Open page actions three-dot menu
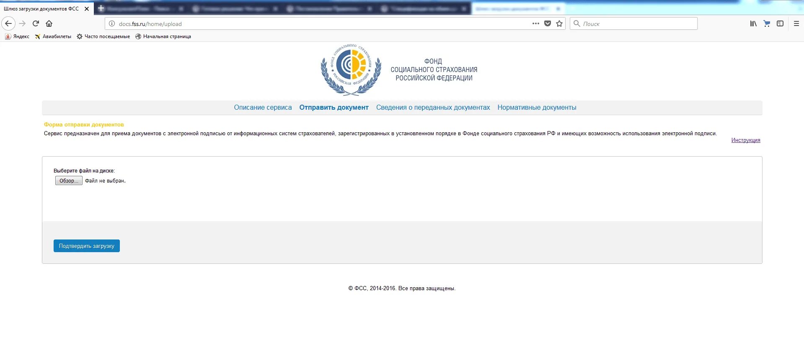The height and width of the screenshot is (340, 804). [535, 24]
